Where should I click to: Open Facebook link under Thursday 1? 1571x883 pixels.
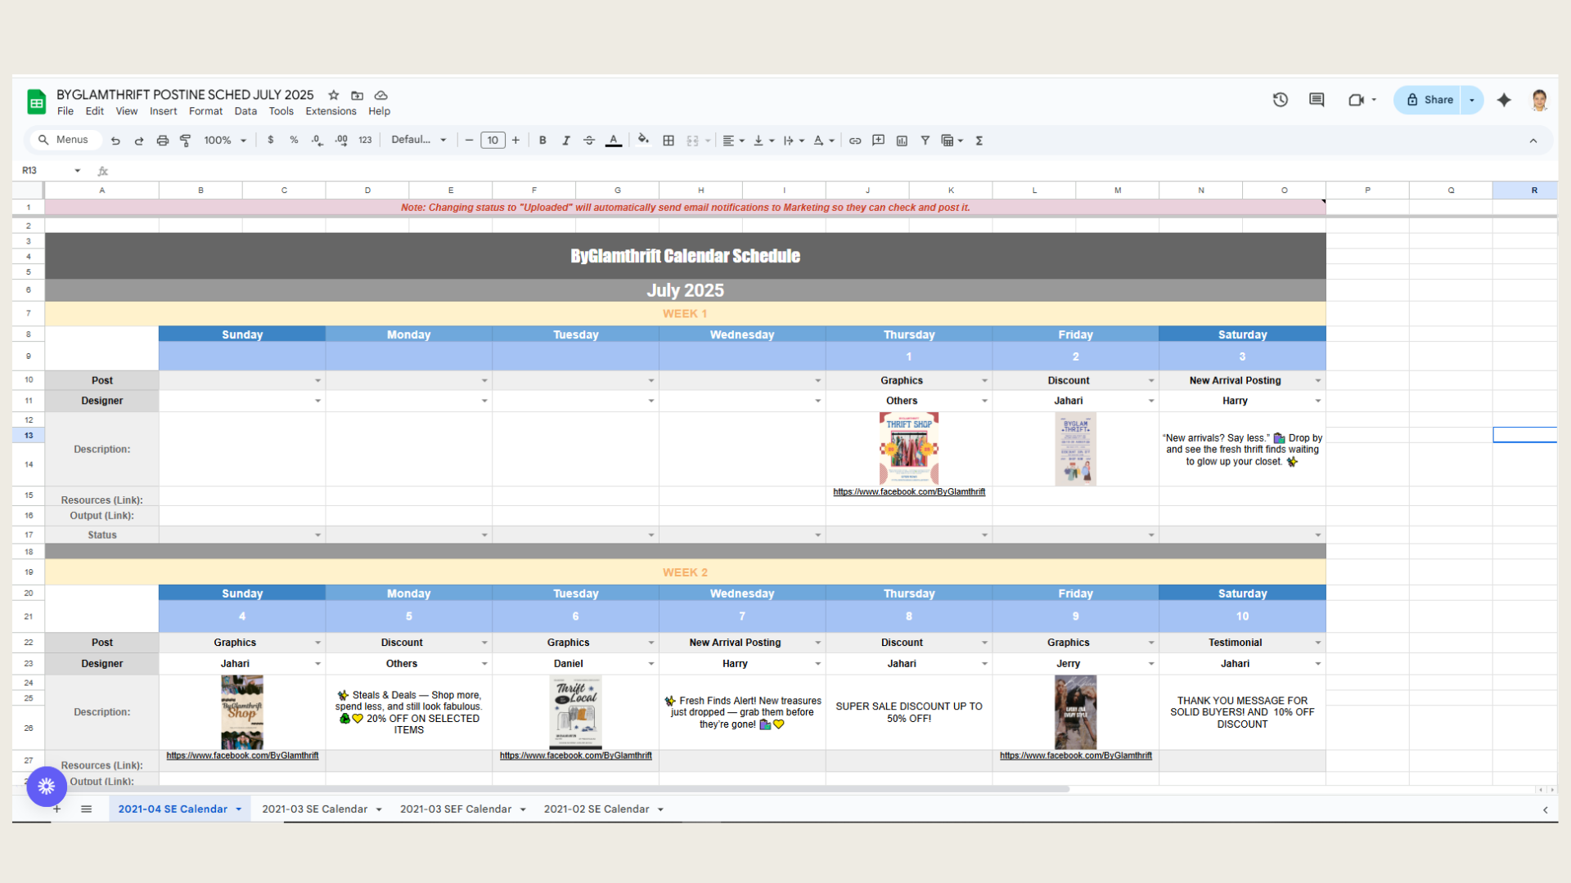(909, 492)
